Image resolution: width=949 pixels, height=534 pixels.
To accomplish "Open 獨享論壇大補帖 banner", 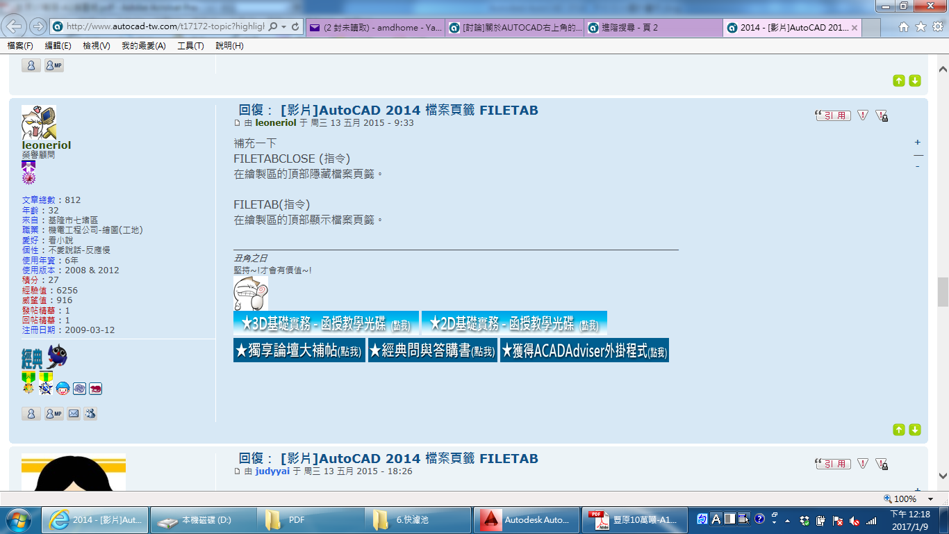I will 299,350.
